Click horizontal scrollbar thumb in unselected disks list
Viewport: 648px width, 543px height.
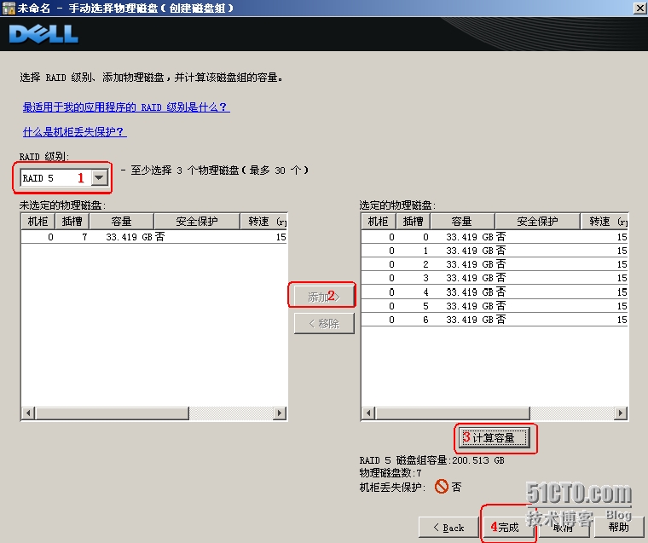[x=112, y=413]
